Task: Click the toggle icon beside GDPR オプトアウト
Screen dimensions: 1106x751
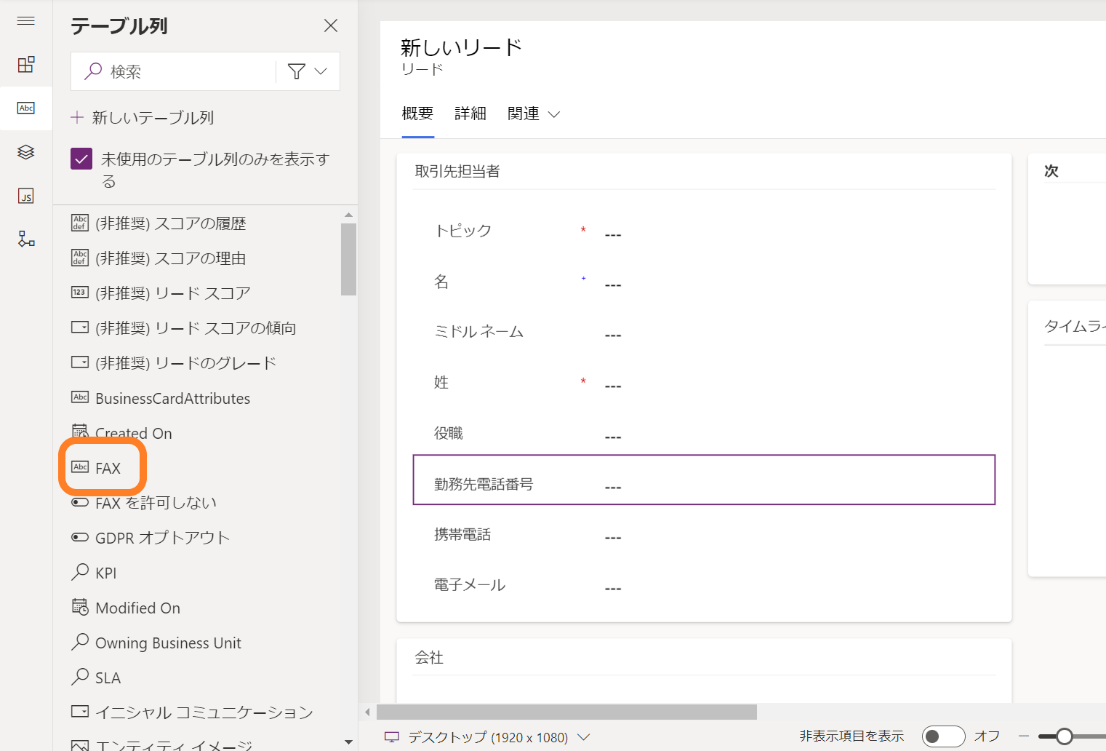Action: [x=80, y=537]
